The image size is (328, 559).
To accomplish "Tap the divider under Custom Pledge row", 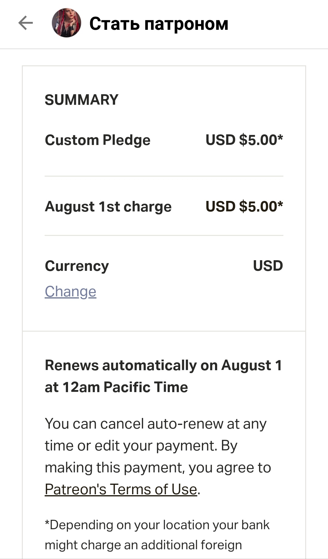I will click(x=164, y=176).
